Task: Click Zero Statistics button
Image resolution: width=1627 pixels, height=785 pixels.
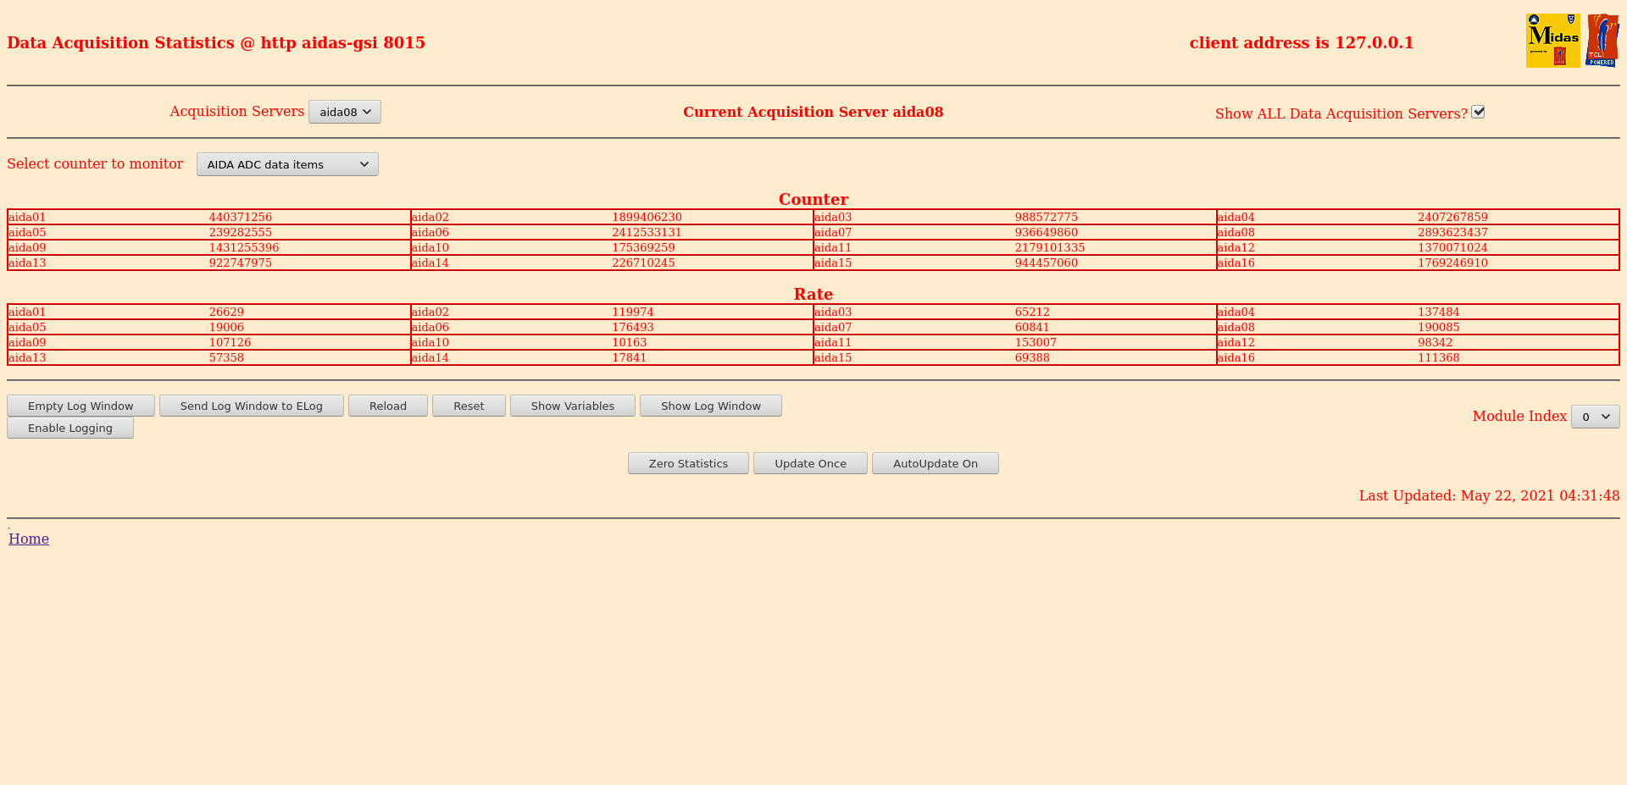Action: 688,463
